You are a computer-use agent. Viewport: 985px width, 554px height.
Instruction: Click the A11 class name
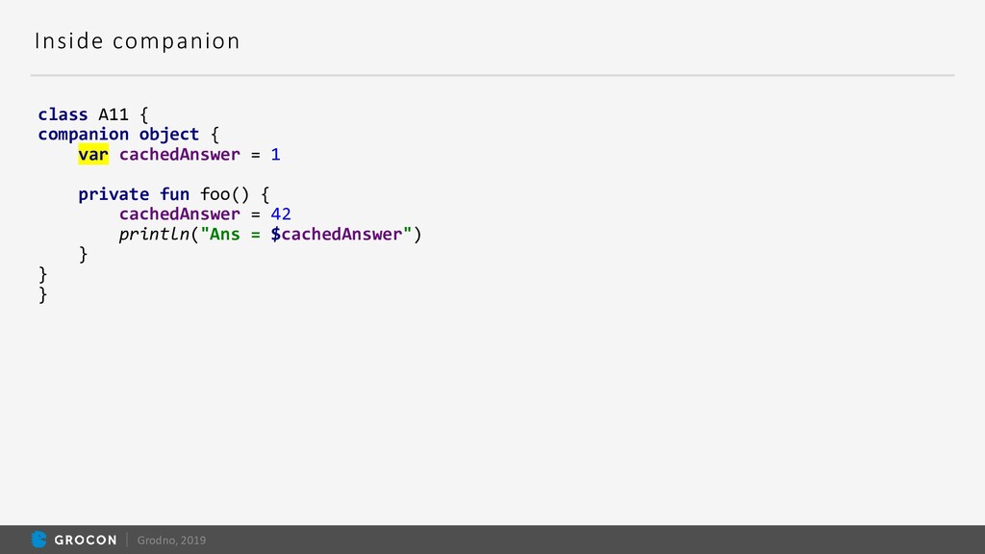pyautogui.click(x=114, y=114)
